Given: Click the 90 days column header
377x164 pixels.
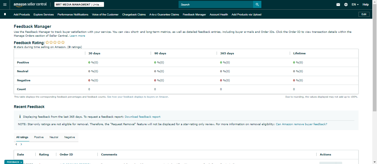Looking at the screenshot, I should click(x=160, y=53).
